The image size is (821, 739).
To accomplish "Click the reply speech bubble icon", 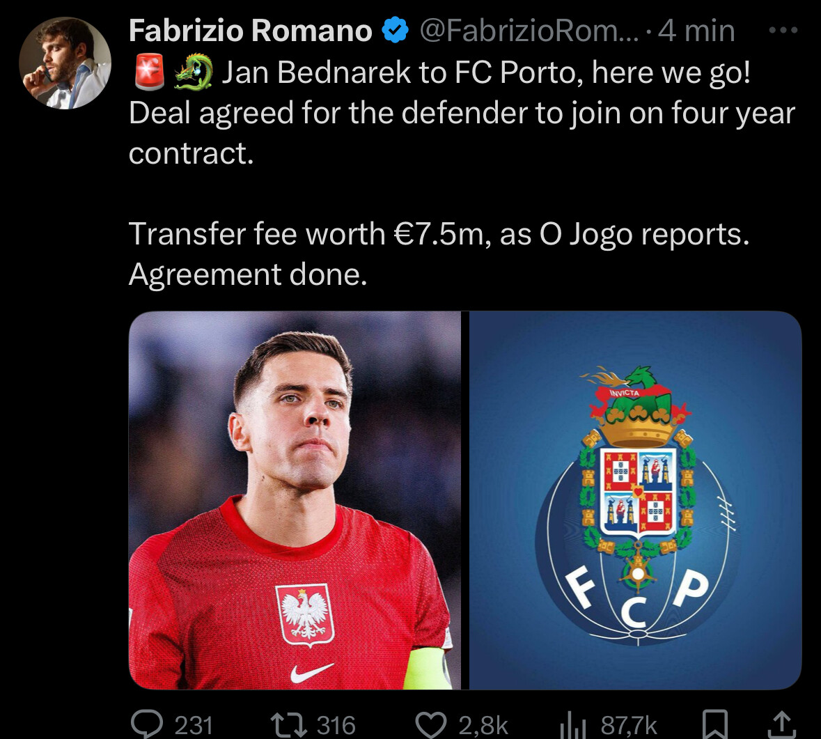I will click(148, 724).
